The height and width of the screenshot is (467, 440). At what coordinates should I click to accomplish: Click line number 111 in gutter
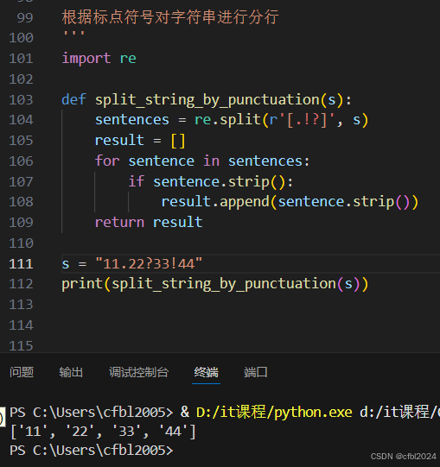click(x=21, y=264)
